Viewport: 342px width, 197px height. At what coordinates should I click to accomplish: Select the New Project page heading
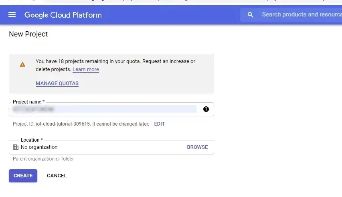tap(28, 34)
